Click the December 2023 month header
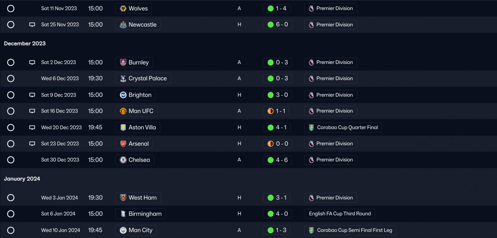 coord(25,43)
